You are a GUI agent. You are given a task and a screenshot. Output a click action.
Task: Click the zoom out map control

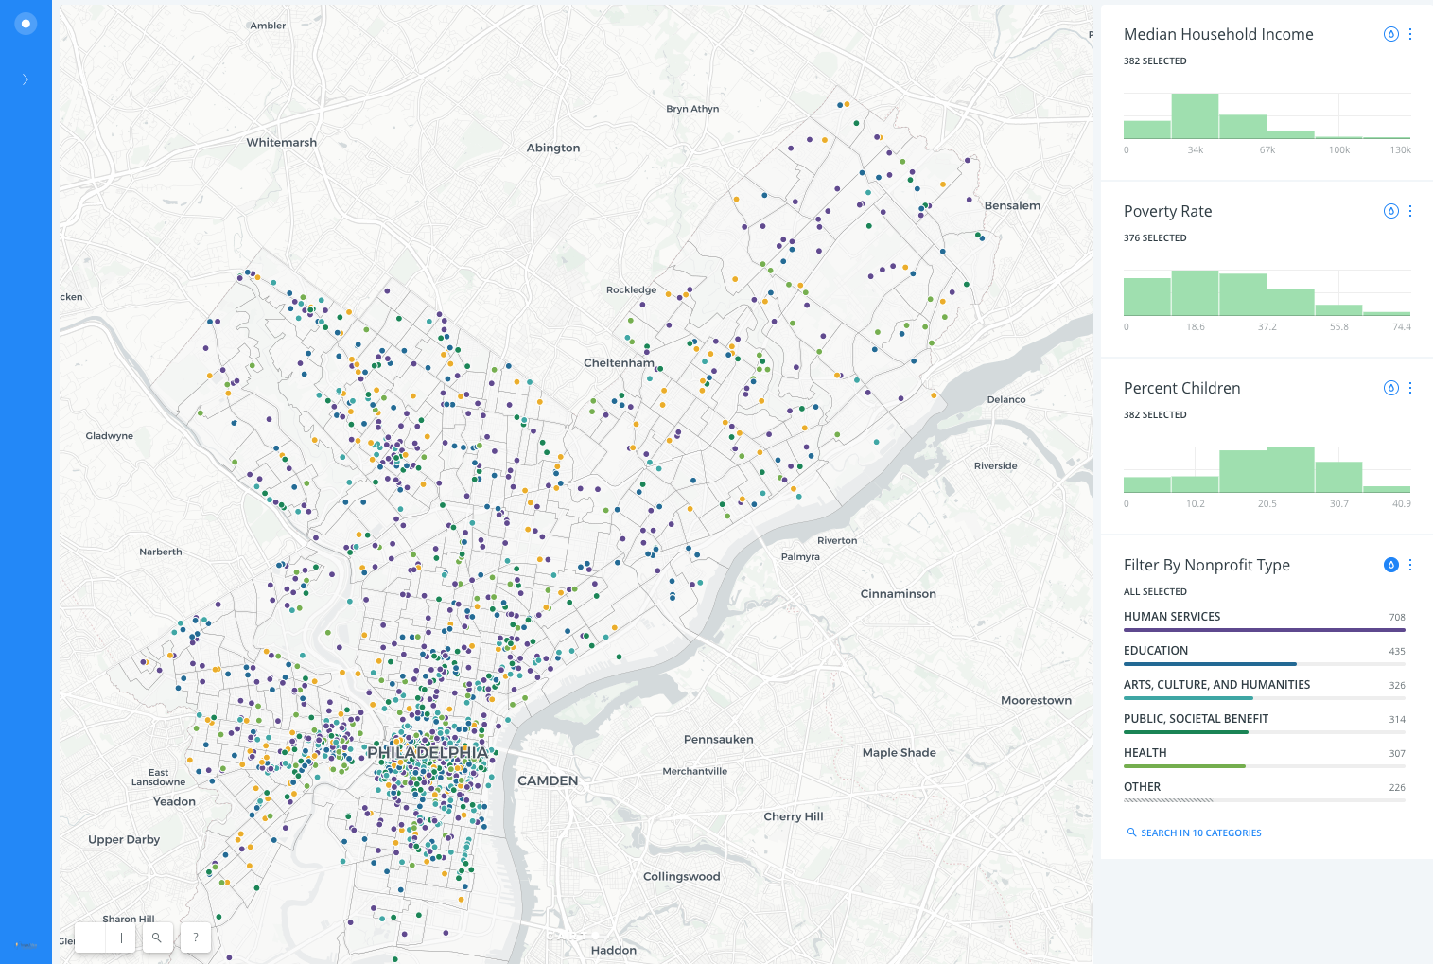[90, 937]
